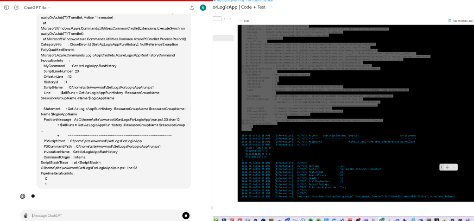The image size is (474, 221).
Task: Click the GetLogsForLogicApp breadcrumb link
Action: [260, 1]
